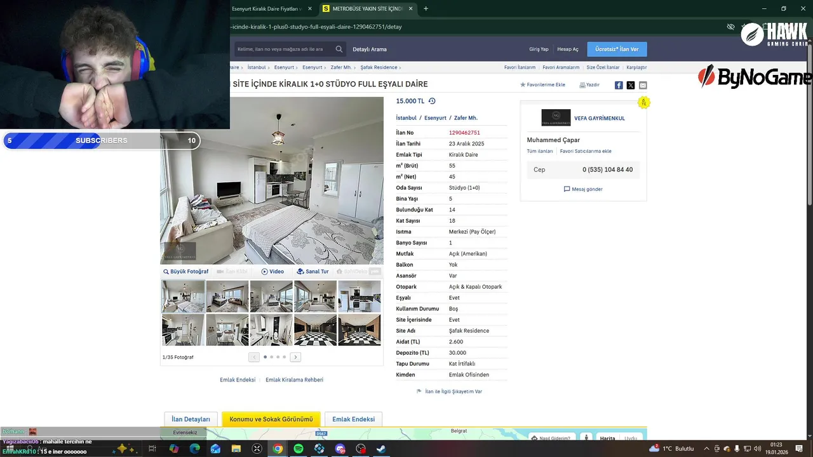This screenshot has width=813, height=457.
Task: Open the notification center icon in tray
Action: coord(799,448)
